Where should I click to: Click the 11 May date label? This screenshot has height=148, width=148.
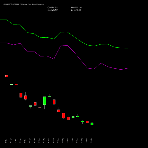[58, 141]
